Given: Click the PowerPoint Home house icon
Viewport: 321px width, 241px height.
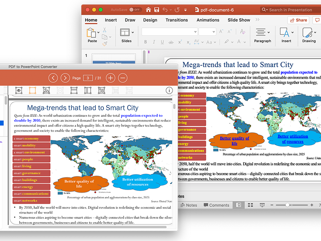Looking at the screenshot, I should point(148,10).
